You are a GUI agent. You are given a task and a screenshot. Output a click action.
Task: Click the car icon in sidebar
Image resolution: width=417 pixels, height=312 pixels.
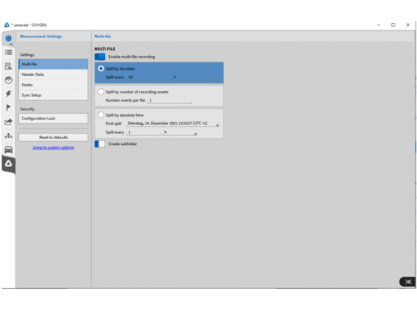pos(8,150)
